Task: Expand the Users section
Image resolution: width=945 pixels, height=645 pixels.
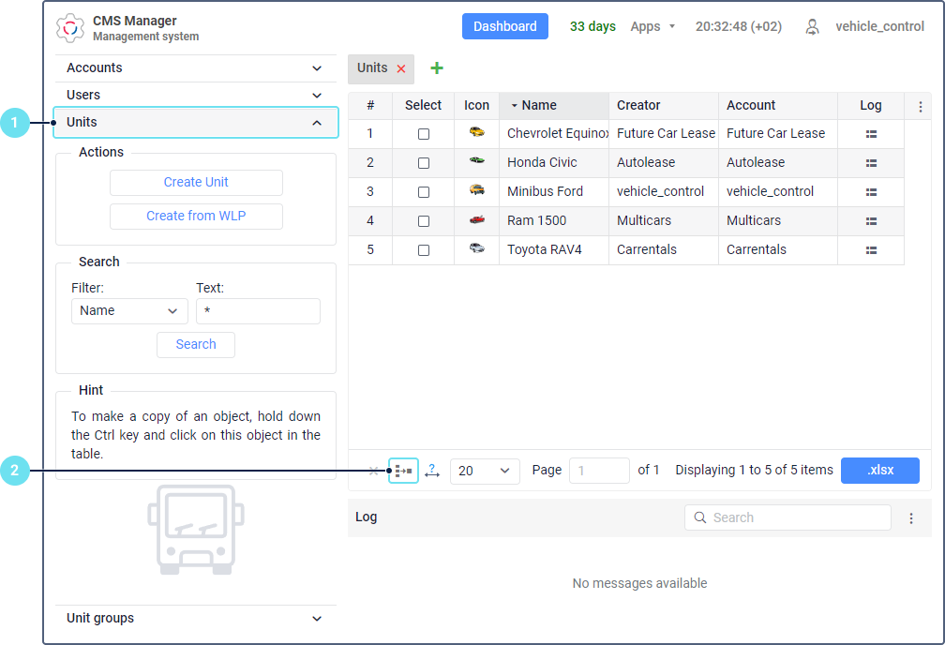Action: 196,96
